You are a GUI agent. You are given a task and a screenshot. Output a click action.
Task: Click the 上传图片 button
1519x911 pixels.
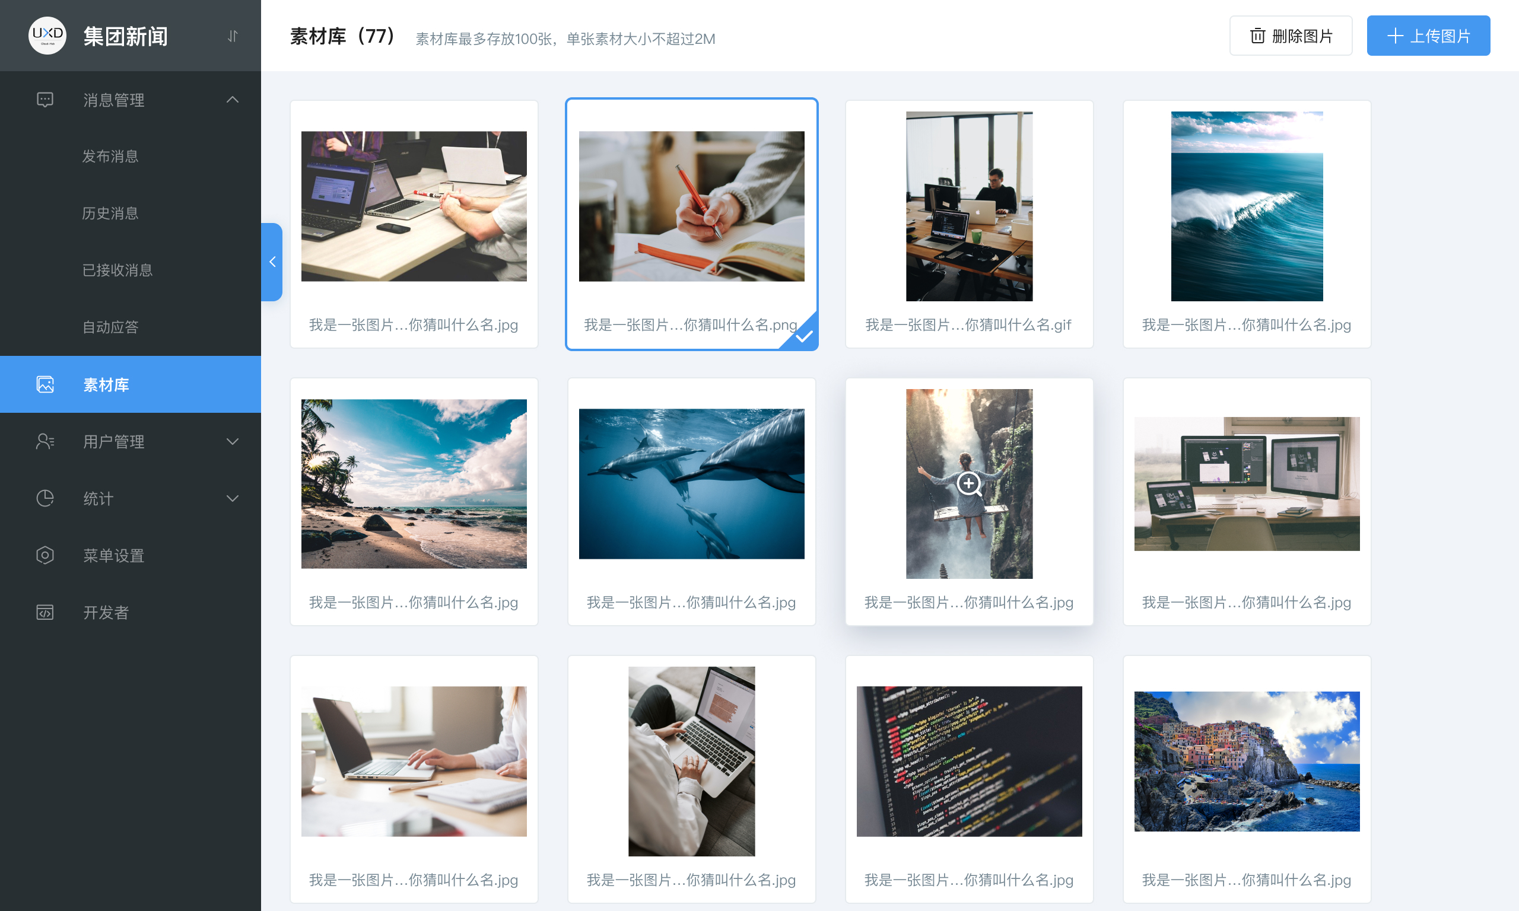(1428, 36)
